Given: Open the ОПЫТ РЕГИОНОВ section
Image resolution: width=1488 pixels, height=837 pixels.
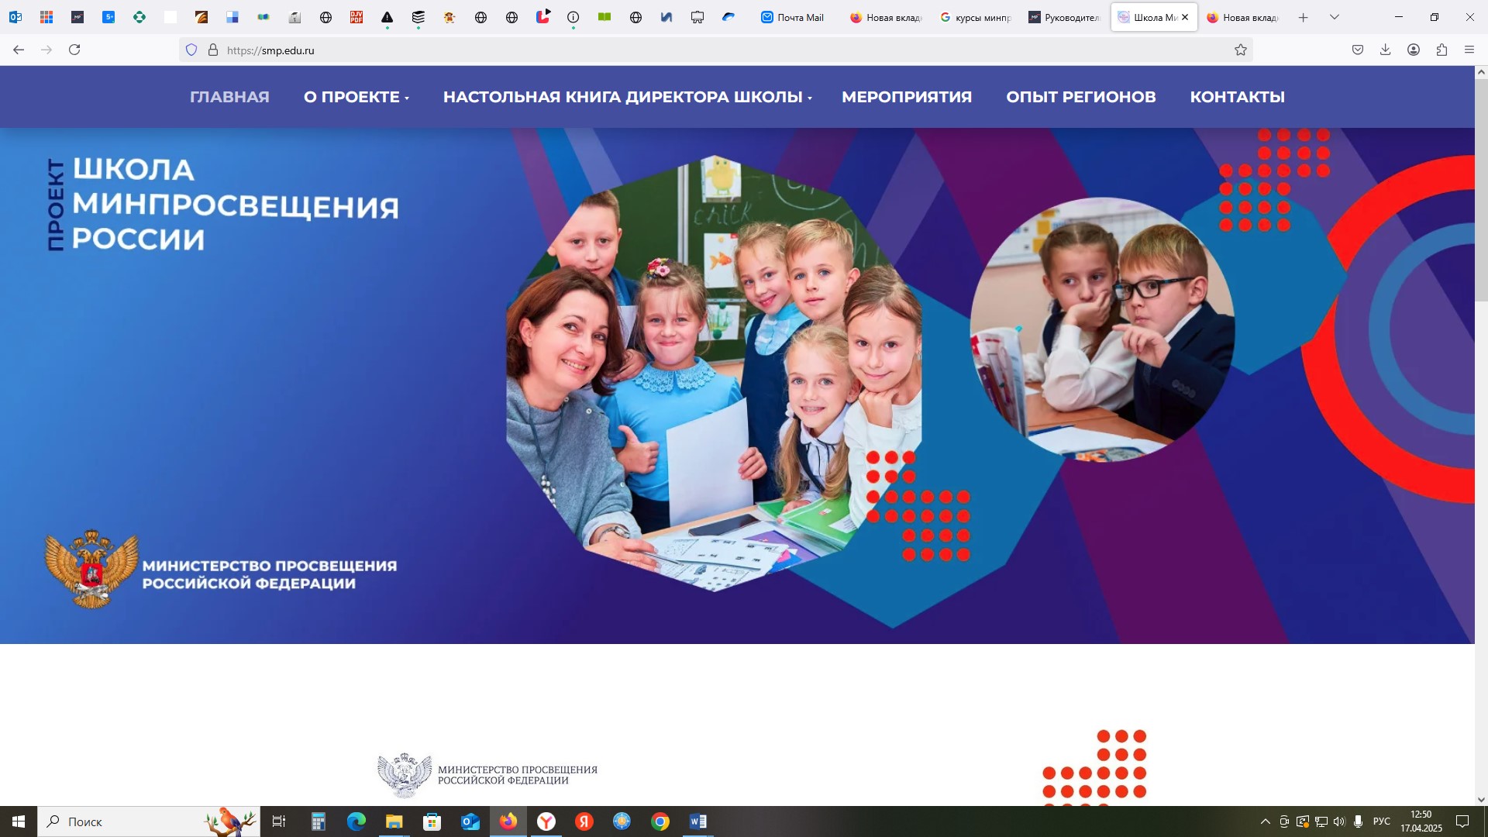Looking at the screenshot, I should tap(1081, 97).
